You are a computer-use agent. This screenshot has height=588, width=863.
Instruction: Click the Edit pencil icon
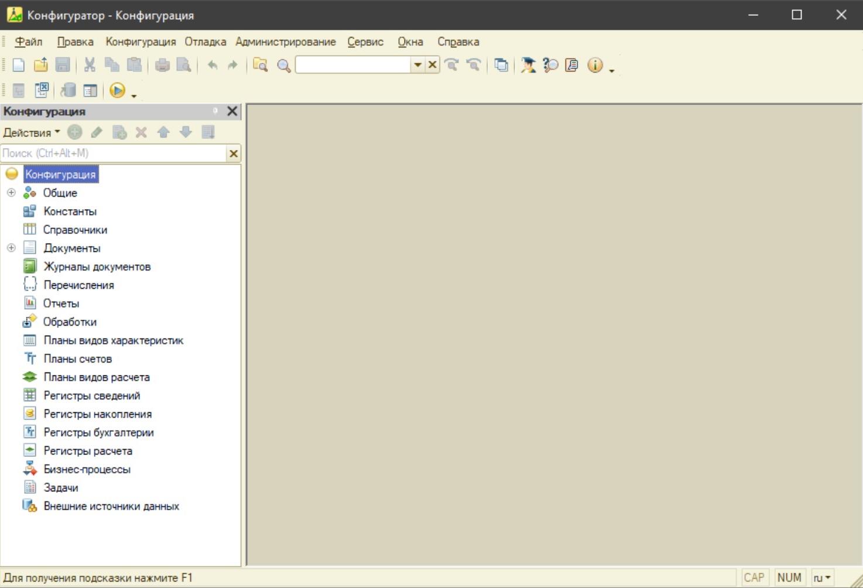(x=97, y=132)
